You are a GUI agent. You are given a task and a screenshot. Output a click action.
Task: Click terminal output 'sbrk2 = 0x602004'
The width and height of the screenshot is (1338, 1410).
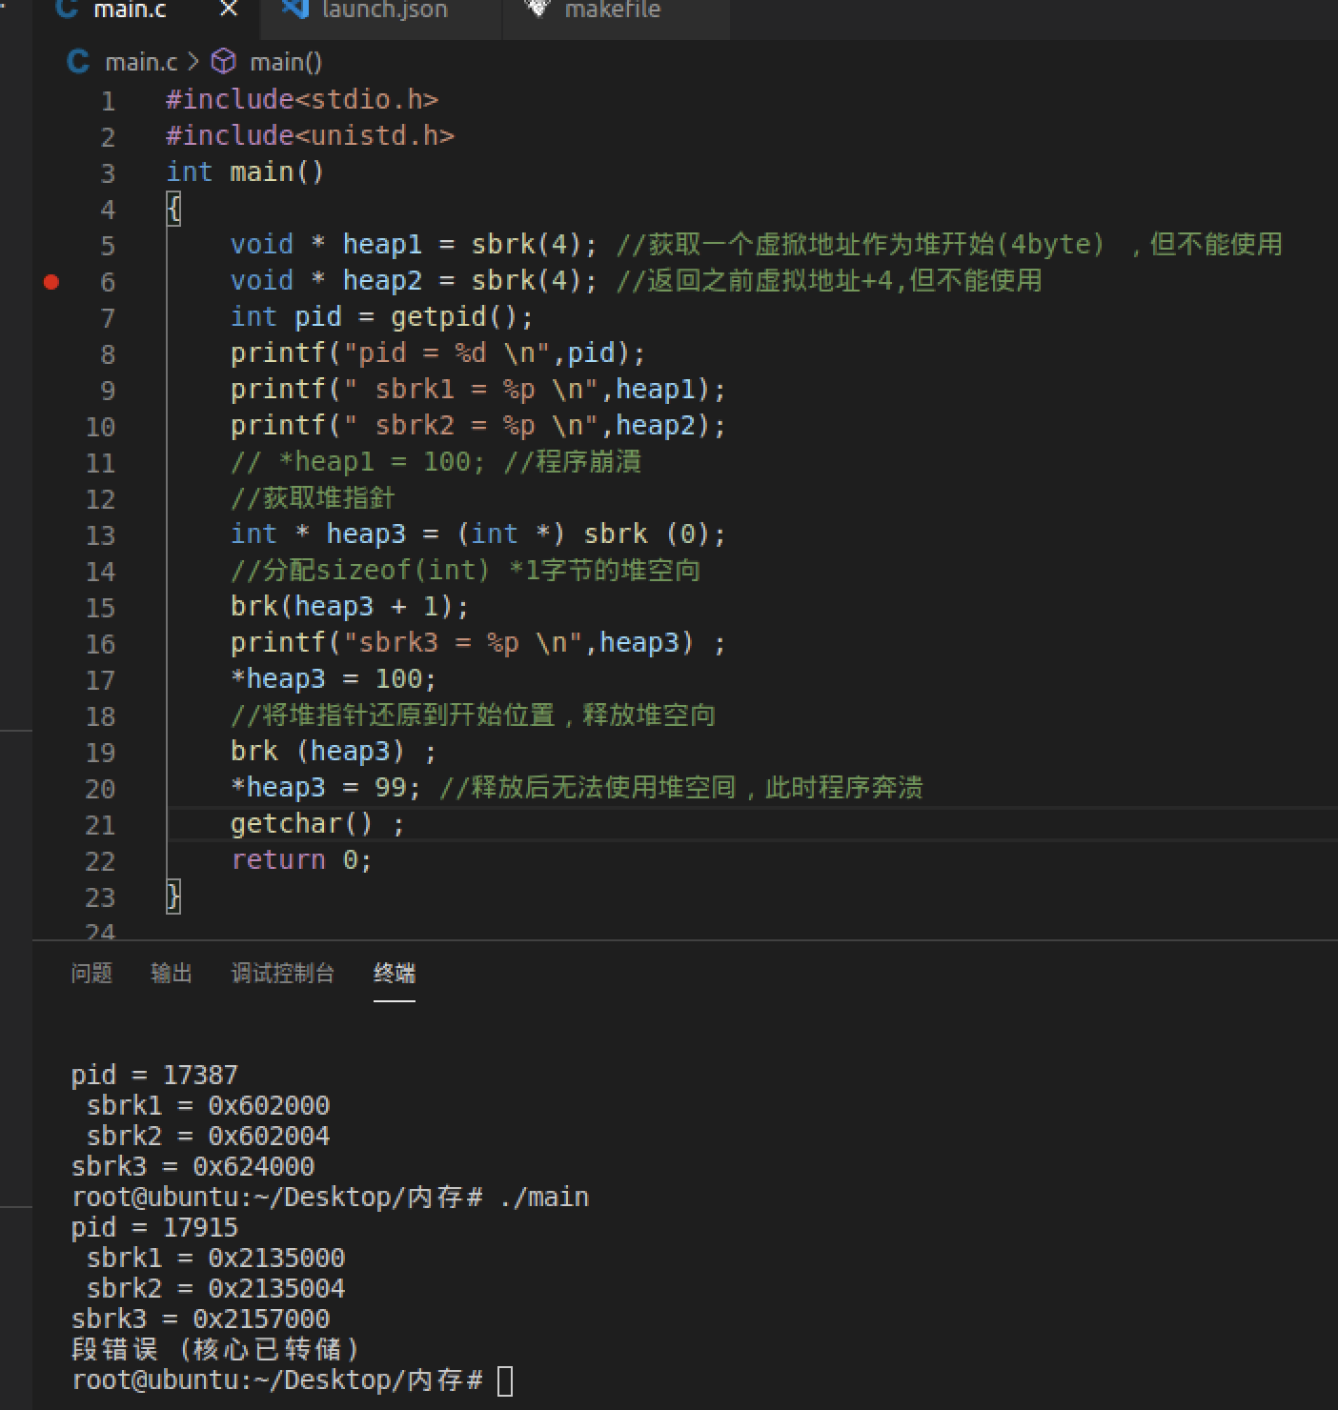pyautogui.click(x=208, y=1136)
